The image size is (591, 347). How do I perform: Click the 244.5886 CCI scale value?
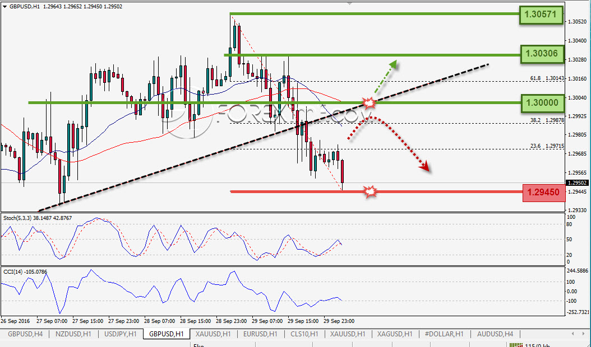tap(577, 270)
